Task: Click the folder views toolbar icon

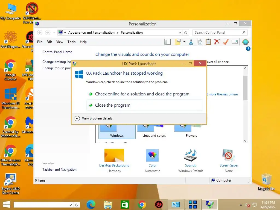Action: (178, 42)
